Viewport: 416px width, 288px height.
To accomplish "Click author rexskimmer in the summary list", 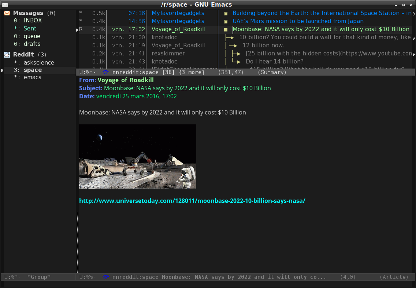I will 168,54.
